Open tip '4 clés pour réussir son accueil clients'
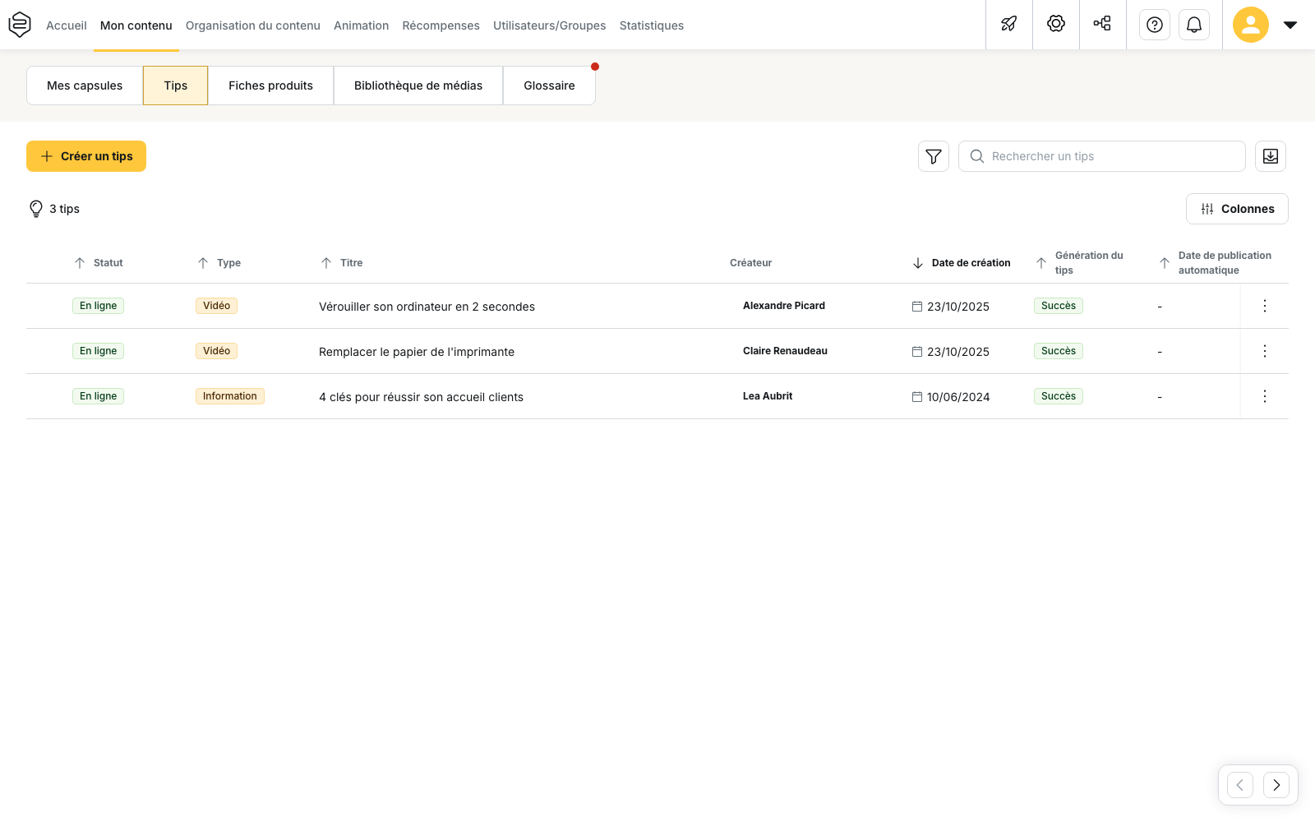This screenshot has height=822, width=1315. 421,397
